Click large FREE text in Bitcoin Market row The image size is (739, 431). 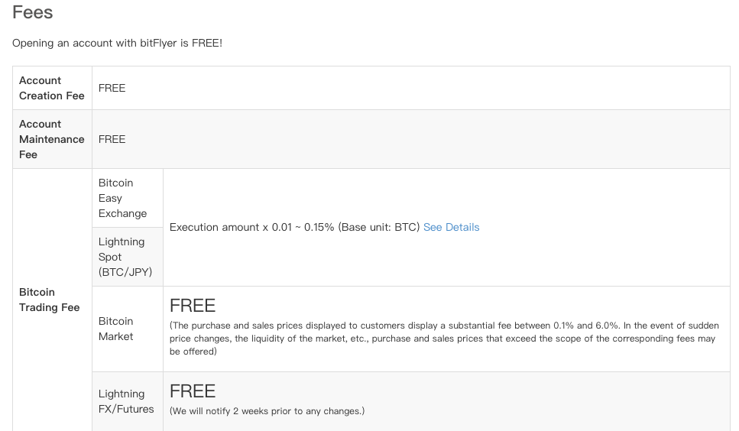pyautogui.click(x=193, y=306)
